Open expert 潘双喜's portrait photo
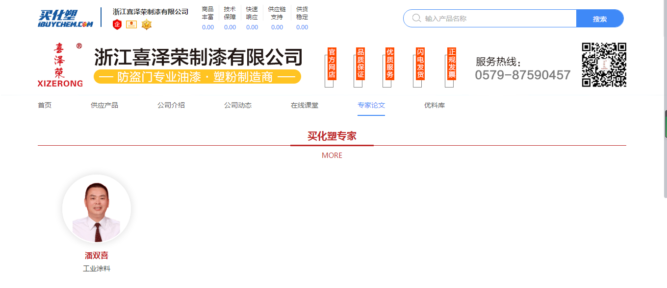 click(97, 209)
